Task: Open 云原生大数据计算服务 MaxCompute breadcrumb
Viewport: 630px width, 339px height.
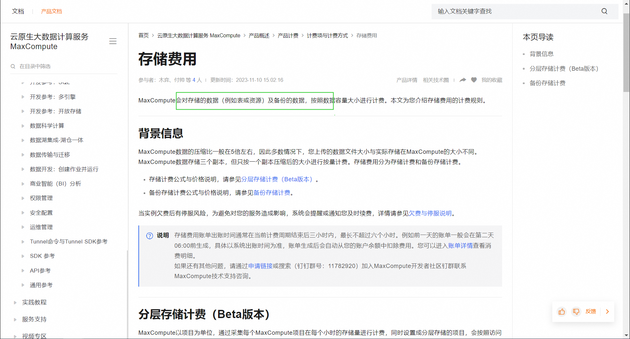Action: [x=199, y=35]
